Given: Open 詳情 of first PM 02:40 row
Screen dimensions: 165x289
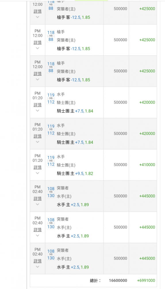Looking at the screenshot, I should click(37, 198).
